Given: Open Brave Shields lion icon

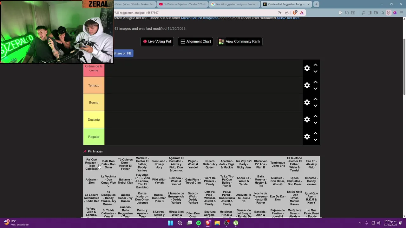Looking at the screenshot, I should click(295, 13).
